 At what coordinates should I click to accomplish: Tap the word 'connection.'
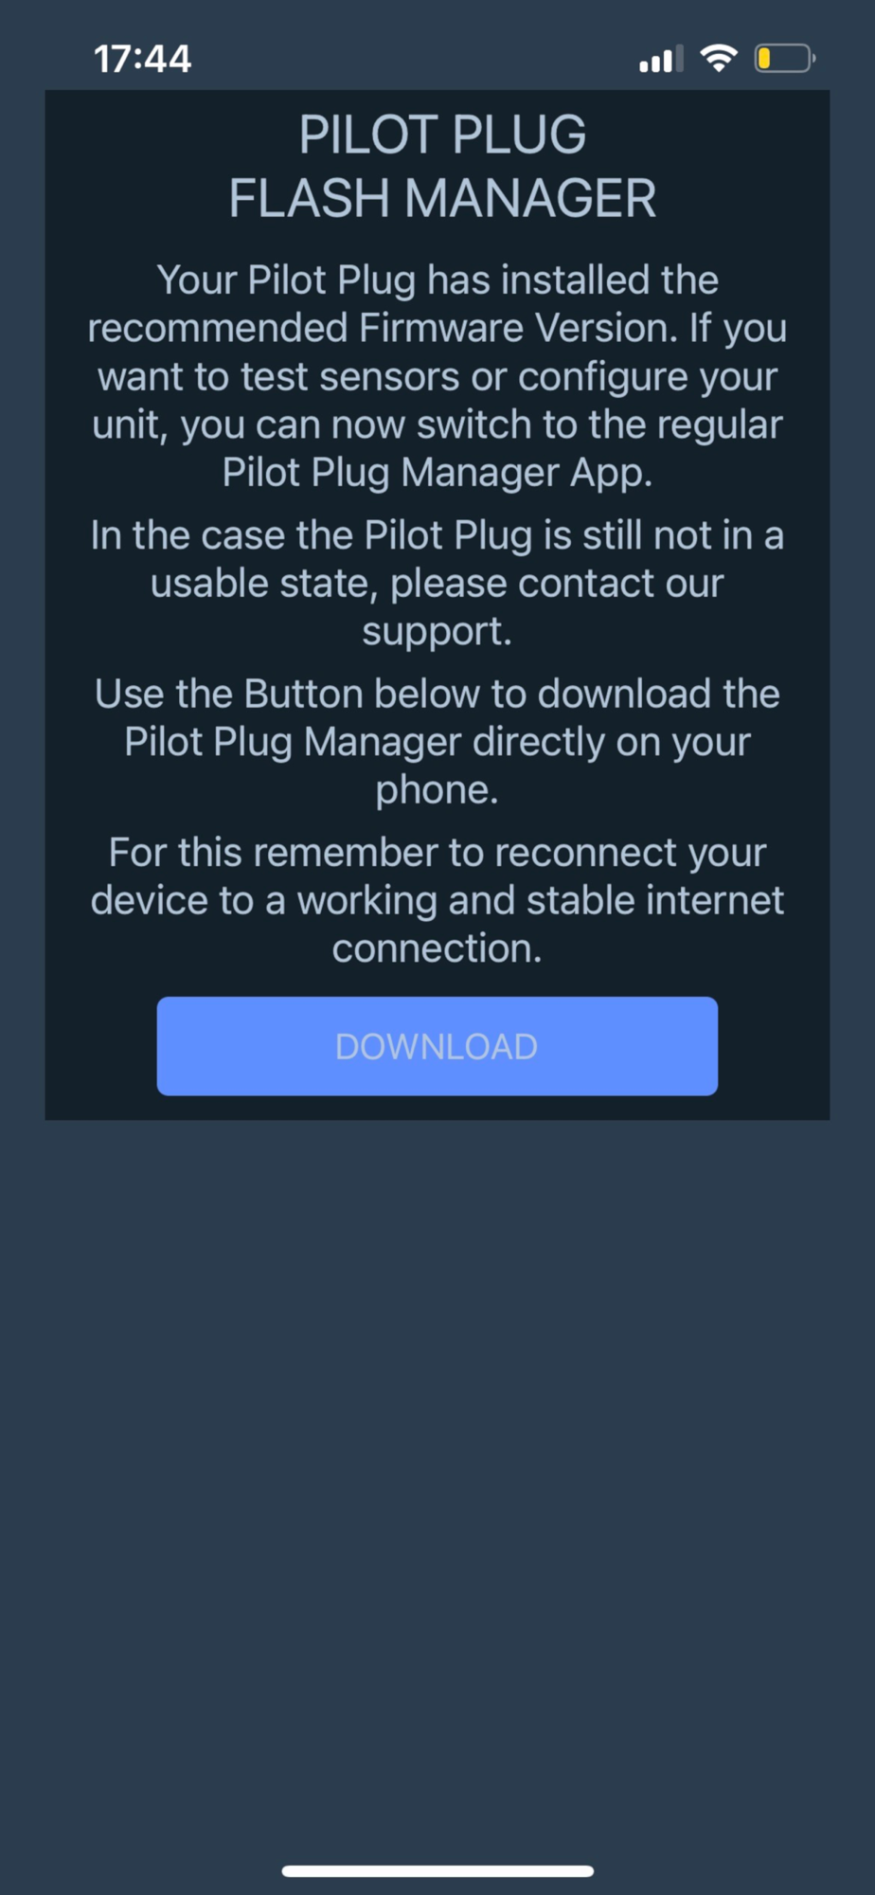coord(437,948)
